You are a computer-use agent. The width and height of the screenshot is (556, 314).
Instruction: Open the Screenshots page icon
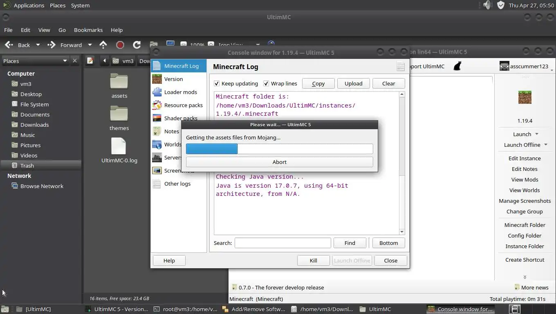tap(157, 170)
